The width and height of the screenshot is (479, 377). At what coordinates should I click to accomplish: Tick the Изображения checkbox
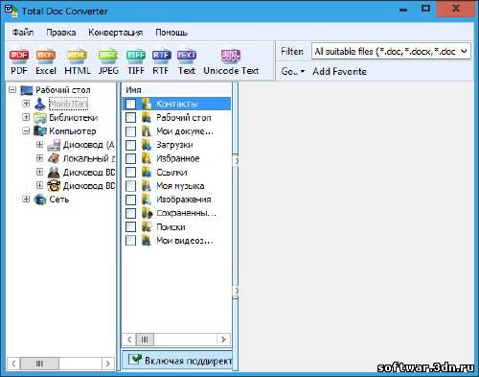[x=130, y=200]
